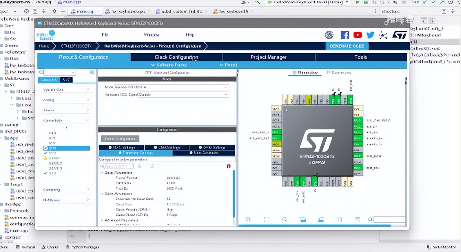Open the YouTube link icon

point(358,35)
